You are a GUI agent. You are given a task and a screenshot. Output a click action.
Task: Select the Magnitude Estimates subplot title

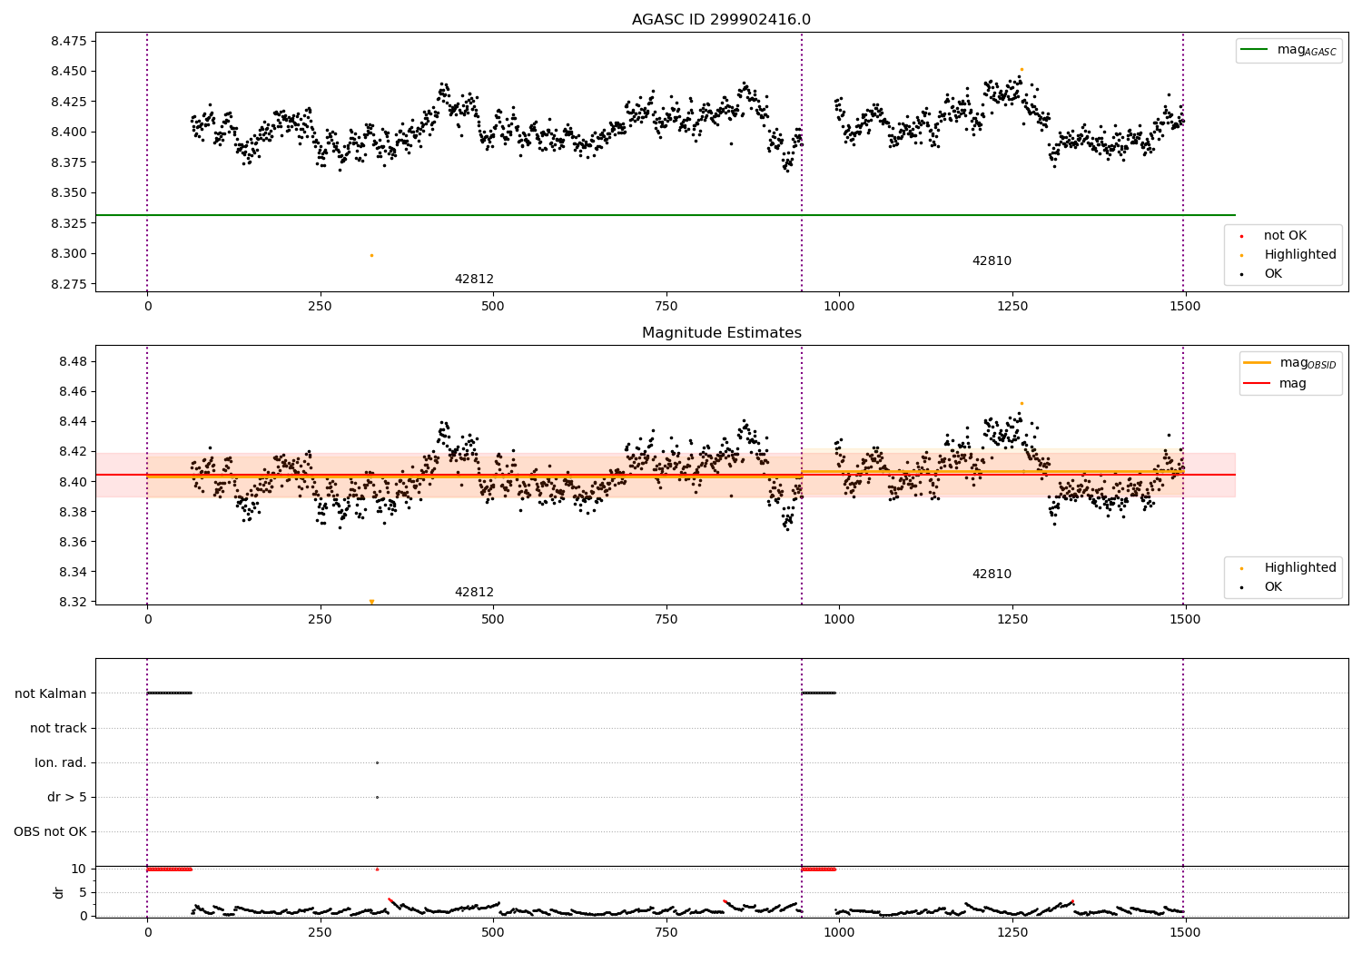pyautogui.click(x=721, y=333)
